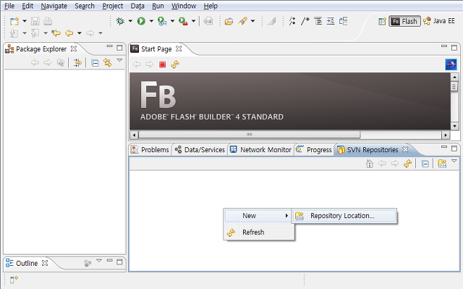The height and width of the screenshot is (289, 463).
Task: Click the Start Page vertical scrollbar thumb
Action: point(454,87)
